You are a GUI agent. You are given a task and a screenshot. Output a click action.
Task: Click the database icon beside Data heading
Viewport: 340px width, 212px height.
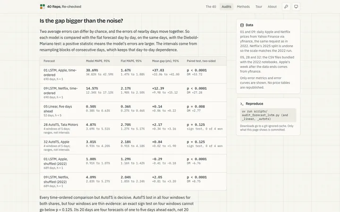point(242,25)
